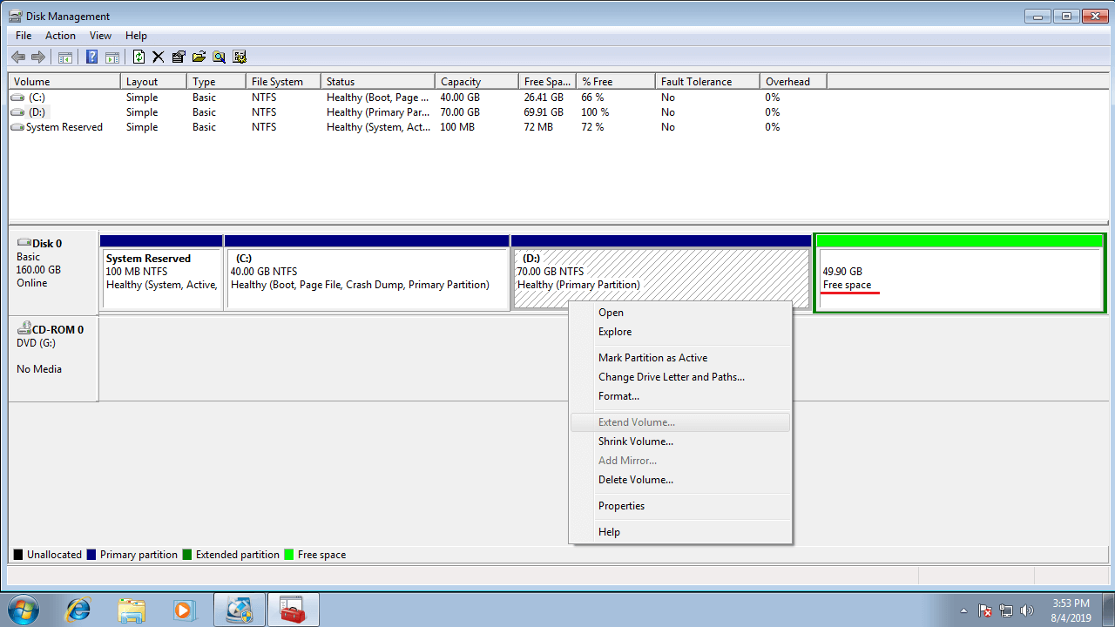1115x627 pixels.
Task: Open Internet Explorer from the taskbar
Action: (x=78, y=610)
